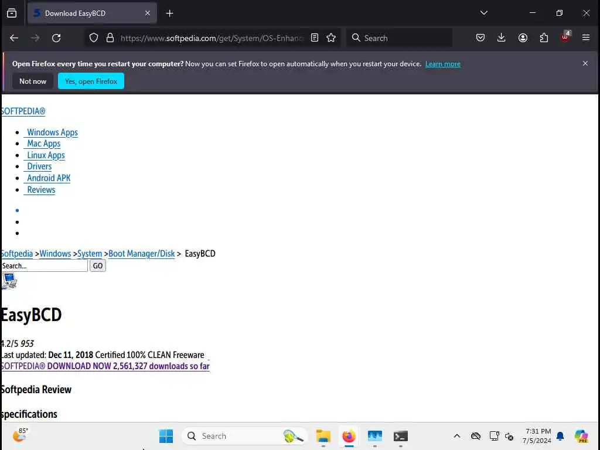Click the address bar URL field
Viewport: 600px width, 450px height.
(x=212, y=38)
